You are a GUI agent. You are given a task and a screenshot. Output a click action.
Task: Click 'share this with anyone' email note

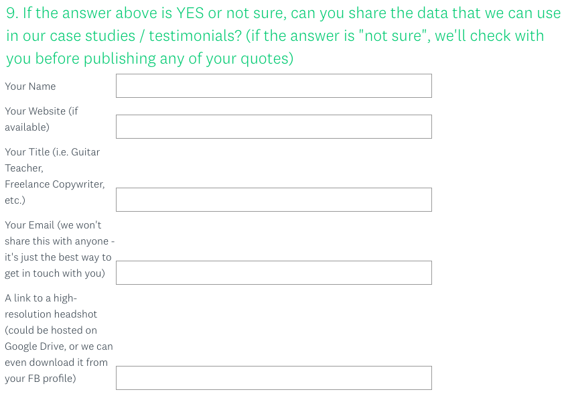click(57, 241)
